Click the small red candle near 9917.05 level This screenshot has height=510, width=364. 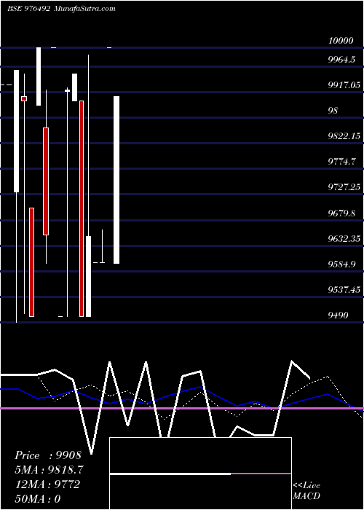[x=24, y=98]
